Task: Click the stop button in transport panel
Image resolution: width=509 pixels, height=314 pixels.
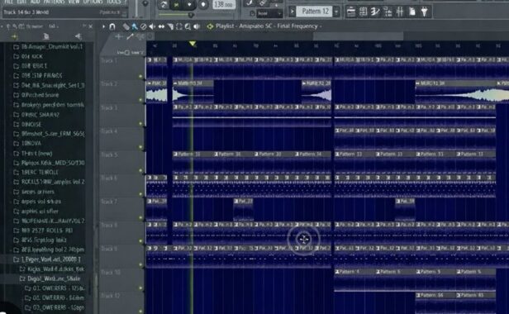Action: [x=189, y=5]
